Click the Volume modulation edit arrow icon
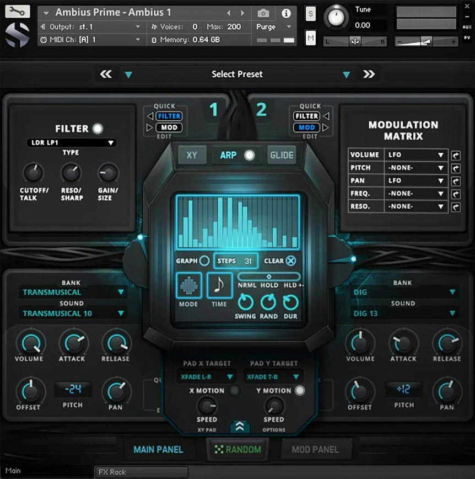 (x=456, y=155)
